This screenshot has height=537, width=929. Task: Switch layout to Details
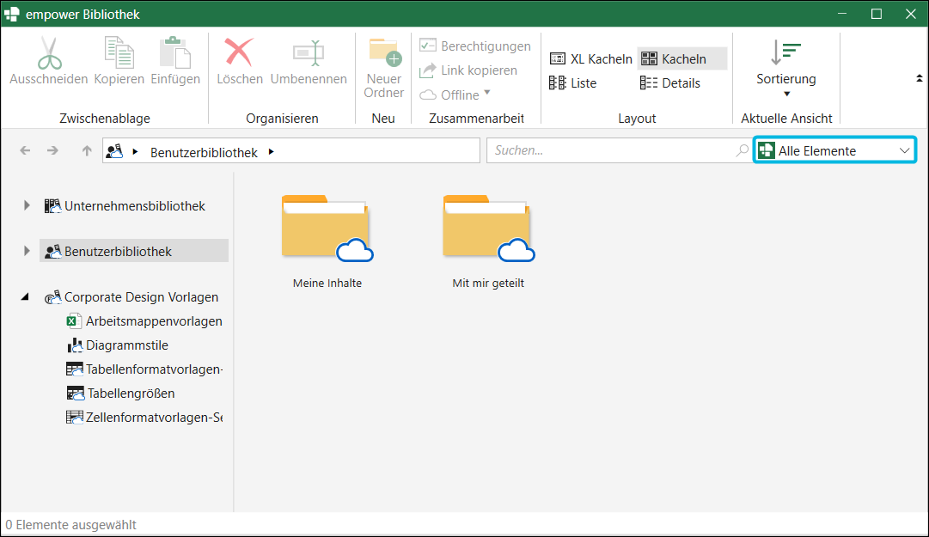point(670,82)
